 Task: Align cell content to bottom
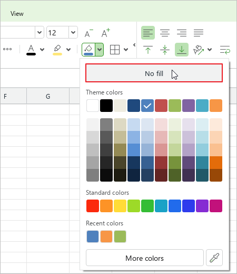click(182, 50)
